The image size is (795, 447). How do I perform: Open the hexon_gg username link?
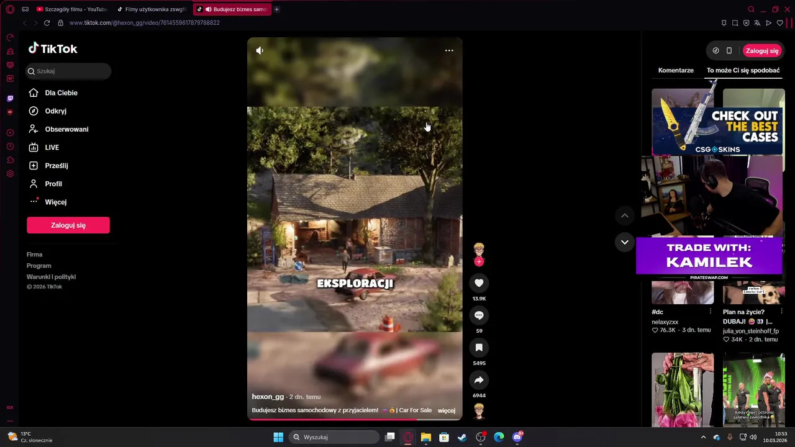[x=268, y=397]
